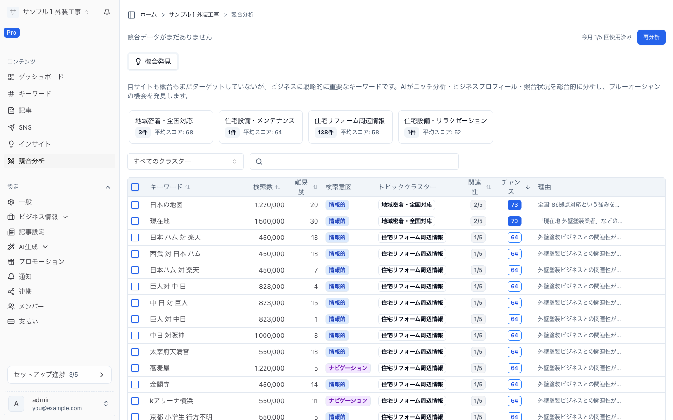
Task: Check the 現在地 row checkbox
Action: [x=135, y=221]
